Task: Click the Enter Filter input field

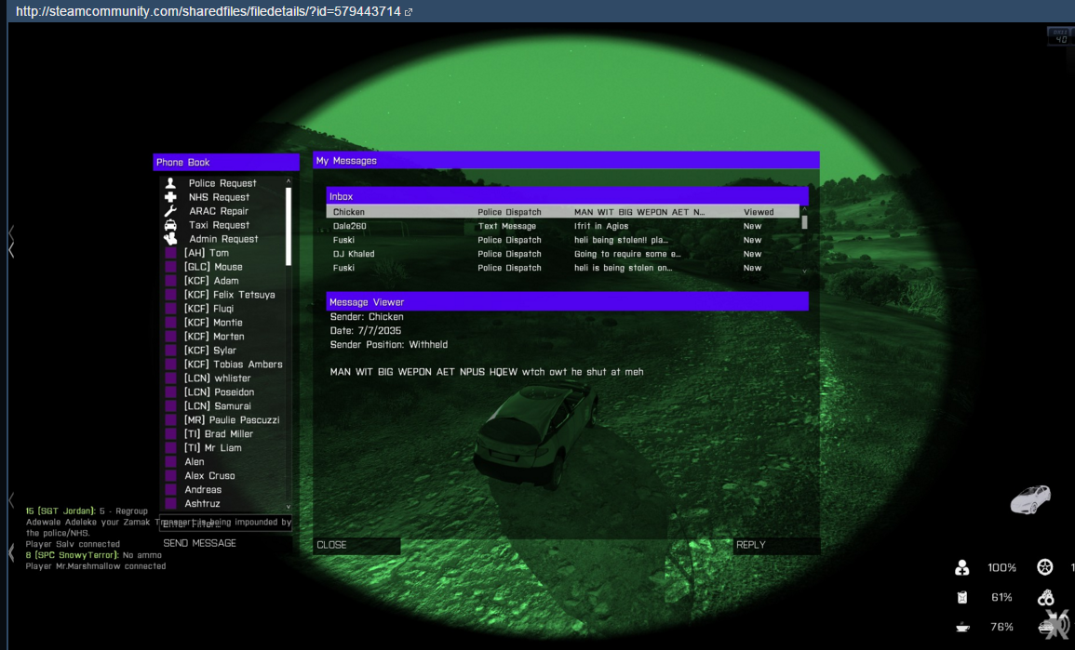Action: (x=225, y=524)
